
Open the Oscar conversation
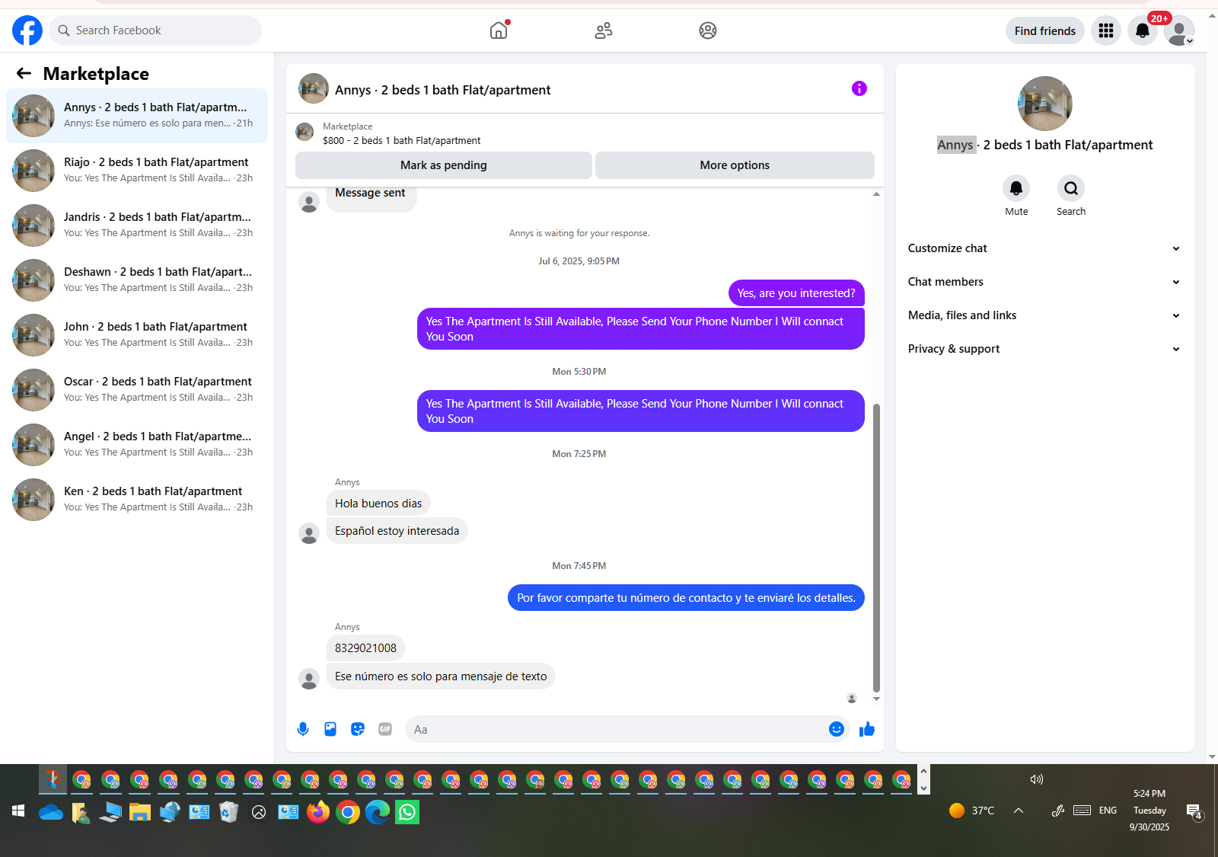pos(137,390)
